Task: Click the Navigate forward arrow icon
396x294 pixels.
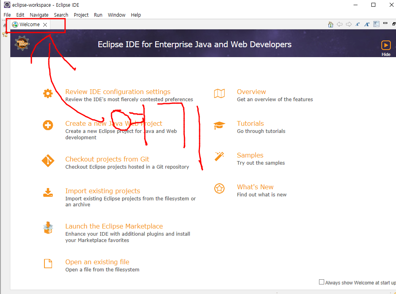Action: [x=349, y=25]
